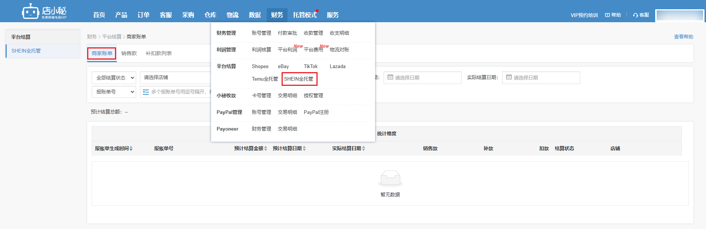Click the 帮助 book icon in header
Screen dimensions: 706x229
[607, 15]
